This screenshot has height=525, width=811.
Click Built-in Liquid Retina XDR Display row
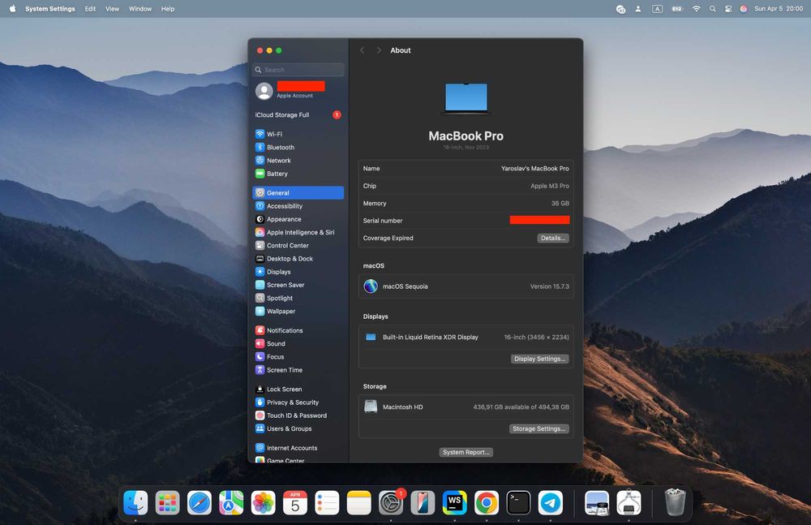pos(466,337)
